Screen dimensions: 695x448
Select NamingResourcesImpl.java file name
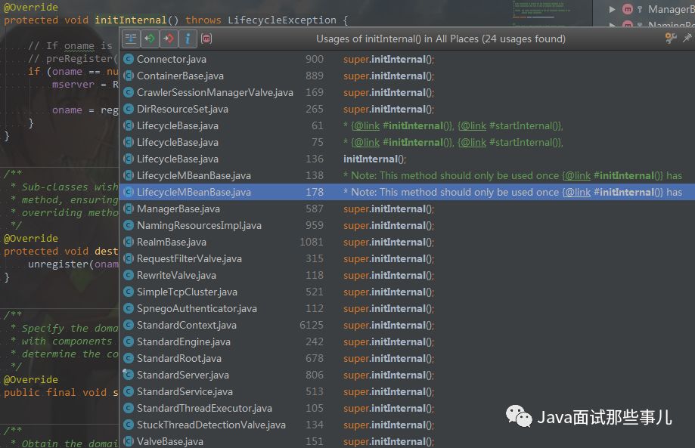[x=199, y=225]
